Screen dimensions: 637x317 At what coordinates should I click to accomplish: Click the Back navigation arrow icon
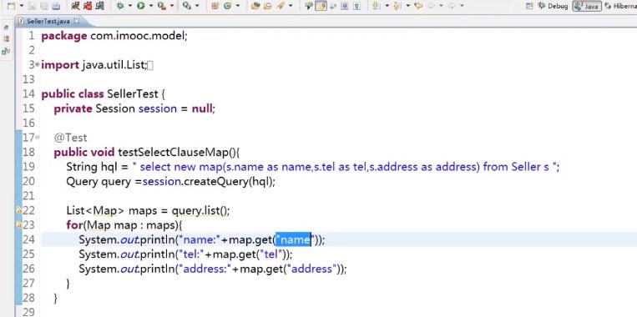tap(431, 6)
